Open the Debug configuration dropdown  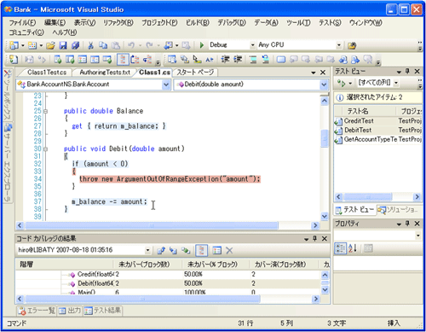pyautogui.click(x=252, y=45)
